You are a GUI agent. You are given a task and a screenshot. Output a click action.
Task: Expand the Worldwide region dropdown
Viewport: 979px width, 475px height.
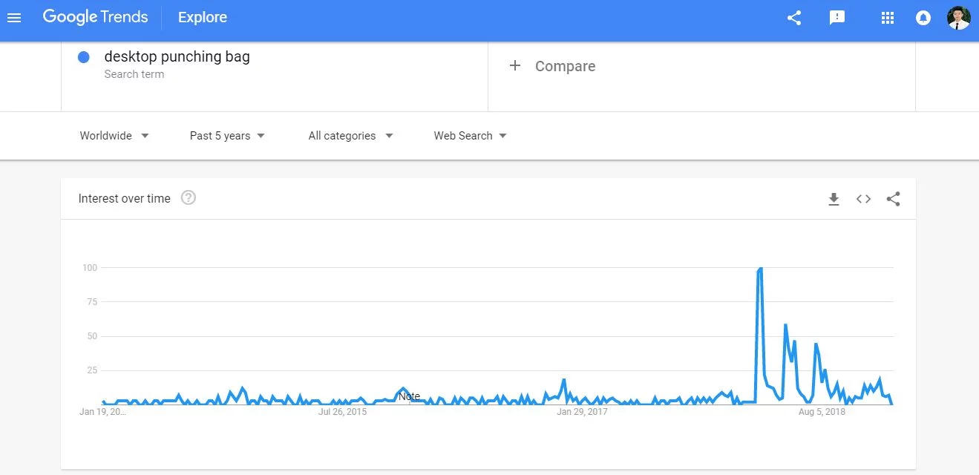(114, 136)
